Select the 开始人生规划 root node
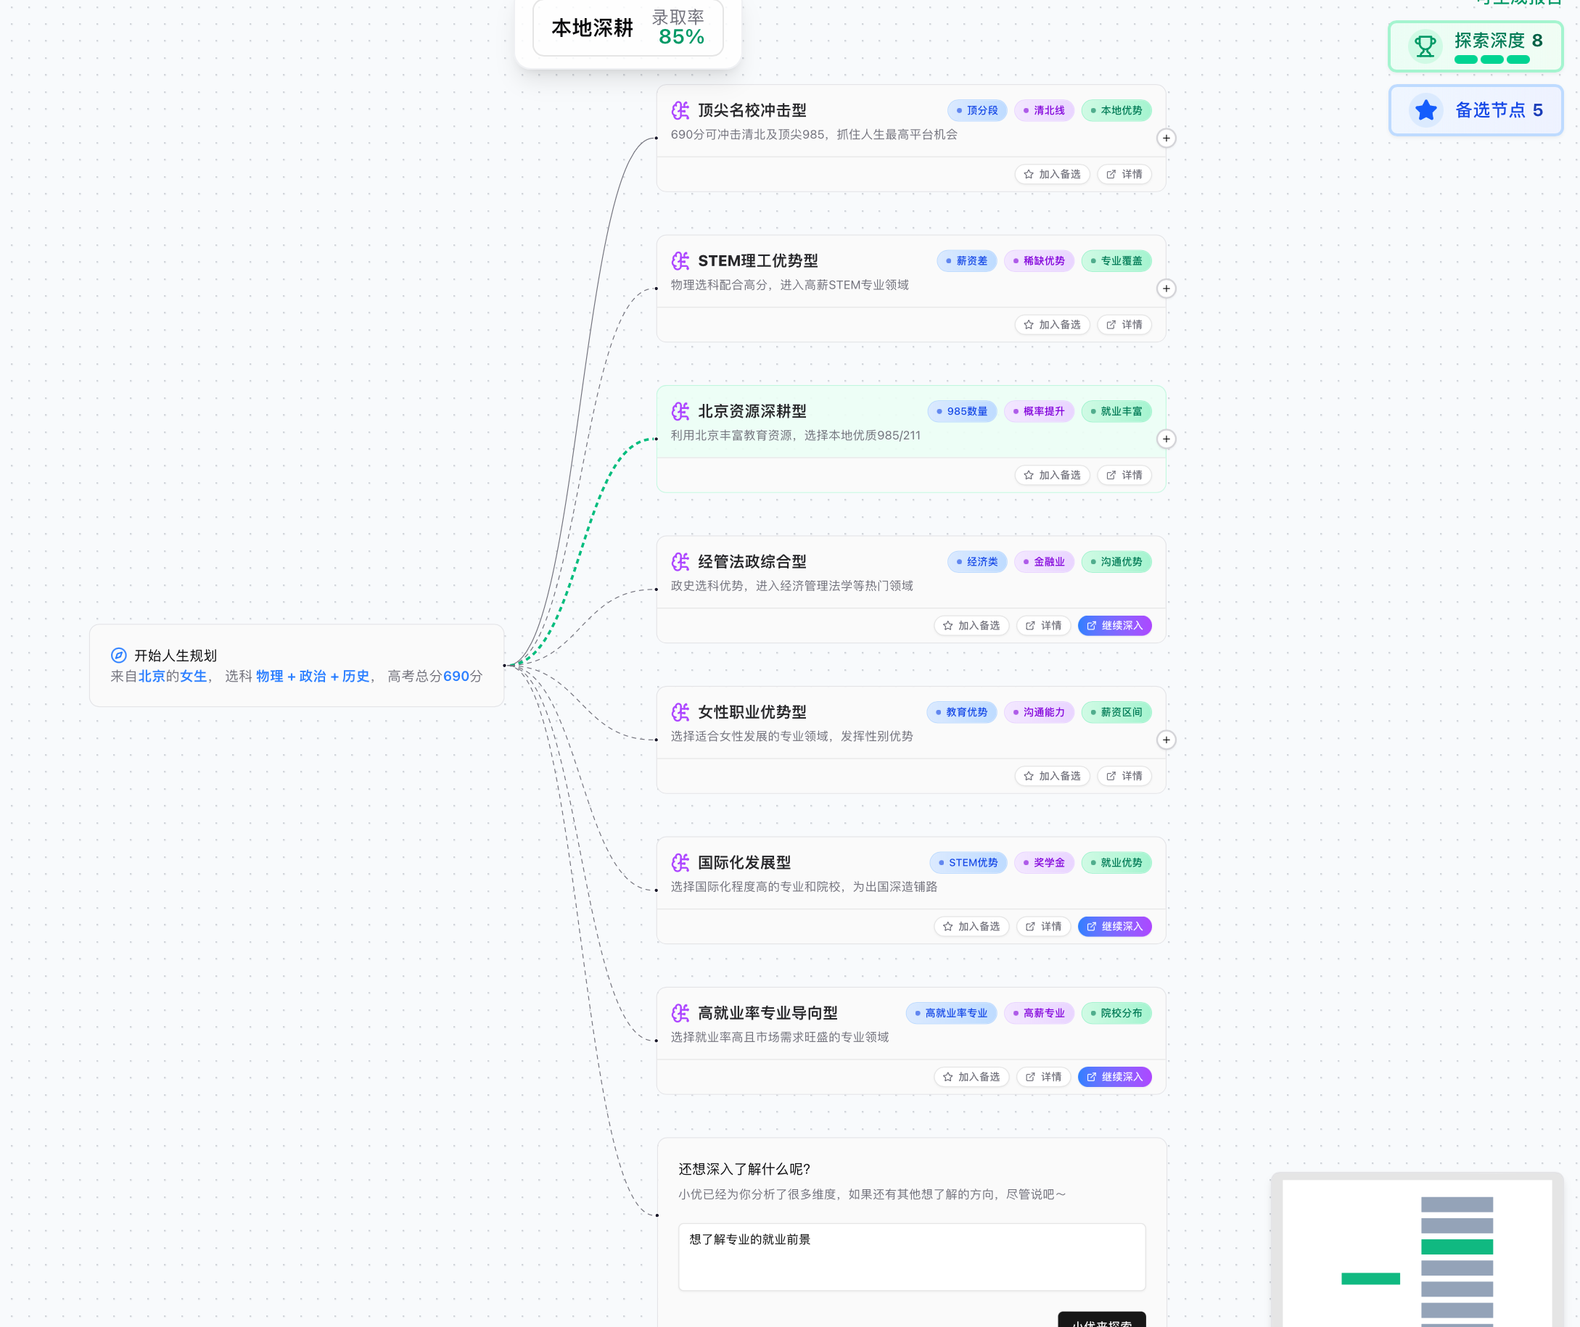This screenshot has width=1580, height=1327. click(x=297, y=666)
